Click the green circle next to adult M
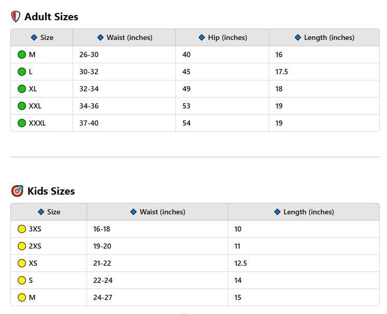The height and width of the screenshot is (314, 387). coord(22,54)
